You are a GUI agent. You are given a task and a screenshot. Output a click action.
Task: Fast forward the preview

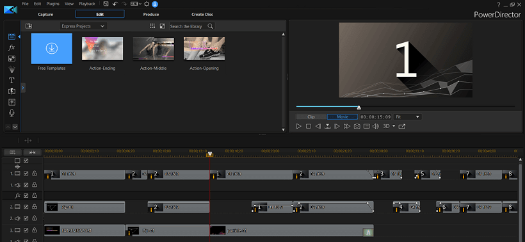tap(347, 126)
